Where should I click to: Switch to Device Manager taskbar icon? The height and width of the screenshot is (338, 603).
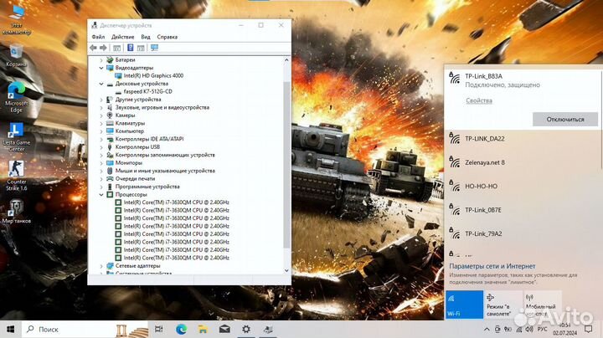pyautogui.click(x=268, y=329)
